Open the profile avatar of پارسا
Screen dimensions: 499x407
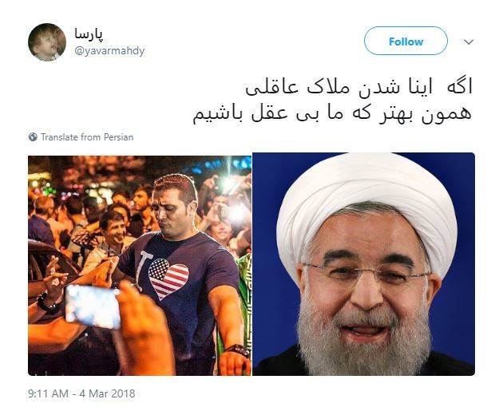click(47, 42)
